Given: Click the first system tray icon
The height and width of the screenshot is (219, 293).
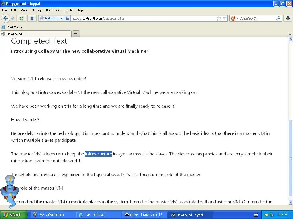Looking at the screenshot, I should pos(266,215).
